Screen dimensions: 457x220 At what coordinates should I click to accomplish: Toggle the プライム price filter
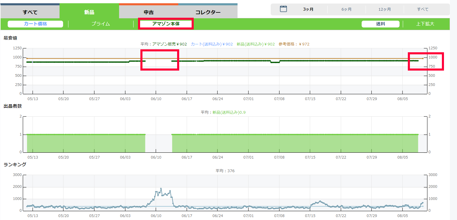[100, 24]
